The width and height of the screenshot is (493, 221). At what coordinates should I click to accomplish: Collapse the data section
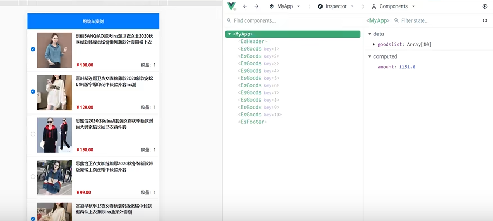point(369,34)
